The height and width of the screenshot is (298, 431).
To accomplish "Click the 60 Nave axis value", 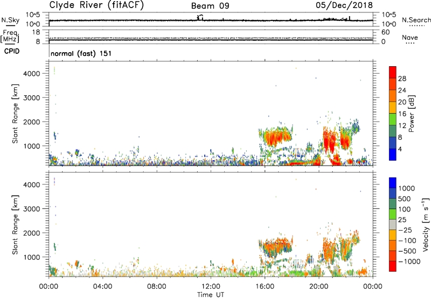I will [385, 32].
